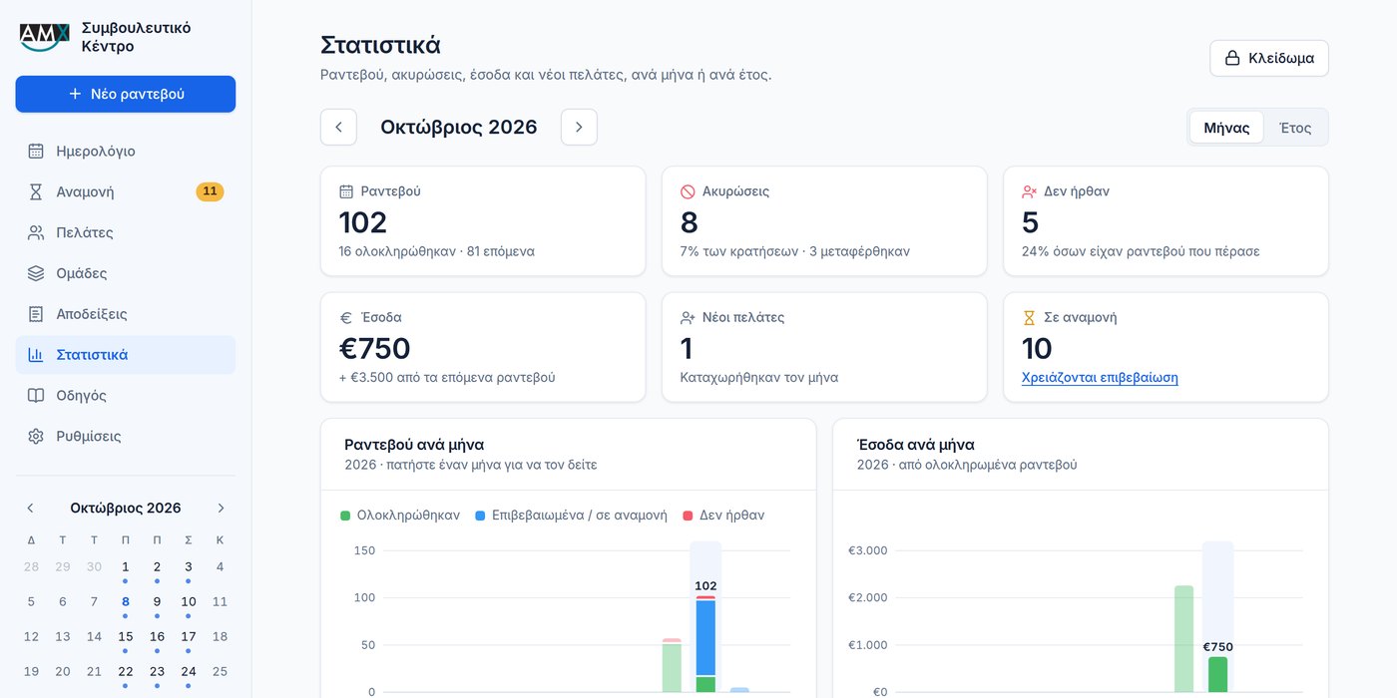Click the Έσοδα ανά μήνα chart title
The width and height of the screenshot is (1397, 698).
tap(916, 445)
